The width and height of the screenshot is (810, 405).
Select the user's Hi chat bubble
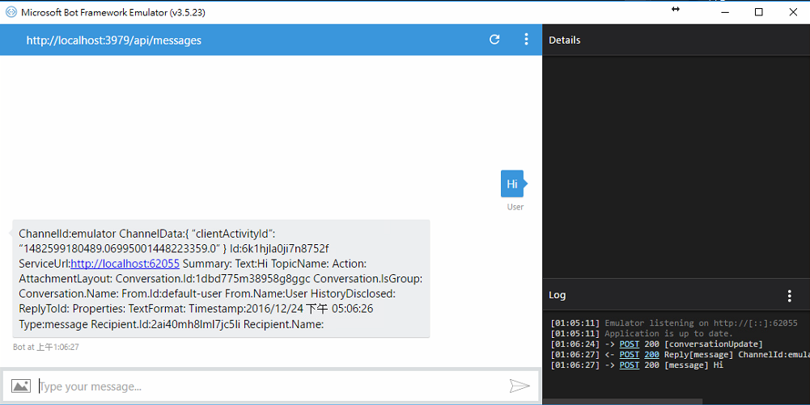(x=512, y=184)
